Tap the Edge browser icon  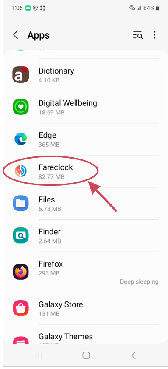(21, 139)
